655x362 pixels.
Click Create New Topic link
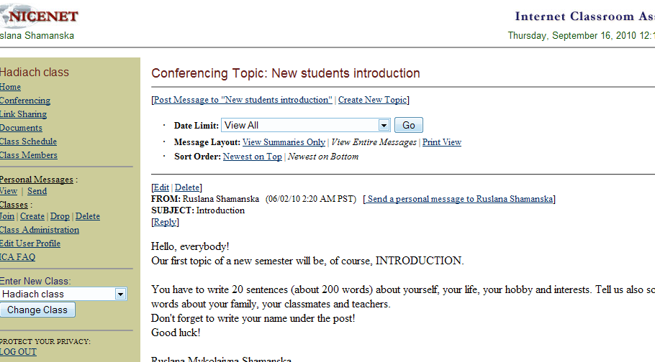click(x=373, y=100)
